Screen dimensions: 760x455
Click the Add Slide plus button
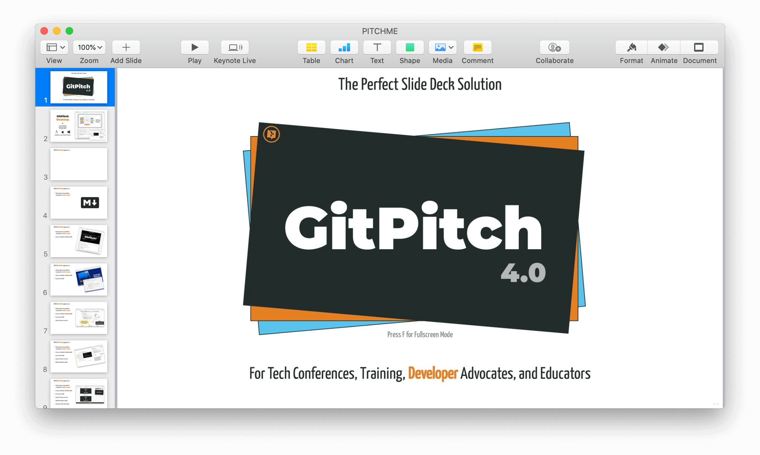point(126,47)
